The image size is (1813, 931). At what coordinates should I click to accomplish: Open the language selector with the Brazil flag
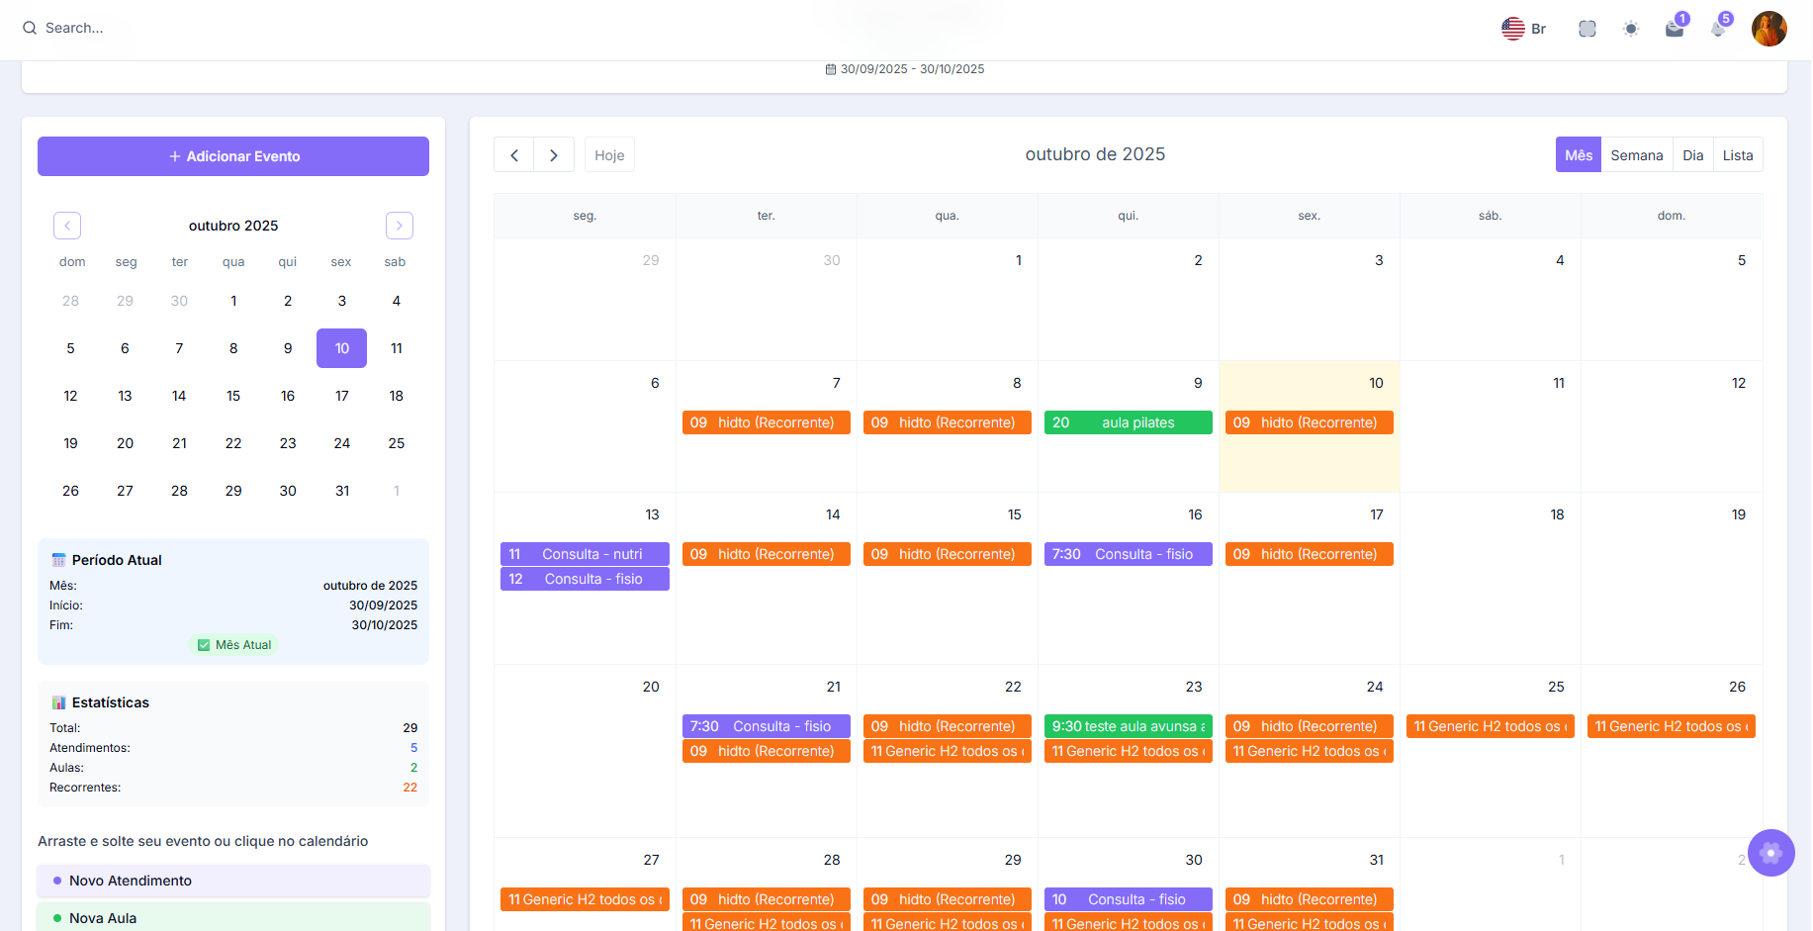click(x=1522, y=28)
